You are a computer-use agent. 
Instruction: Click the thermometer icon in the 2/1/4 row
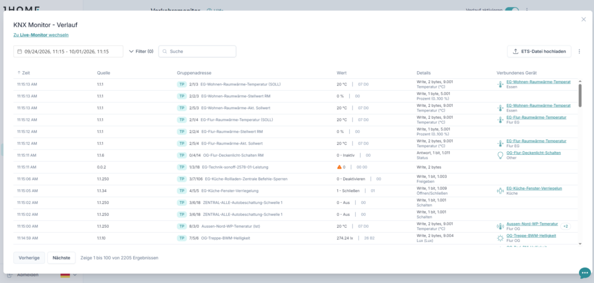500,120
